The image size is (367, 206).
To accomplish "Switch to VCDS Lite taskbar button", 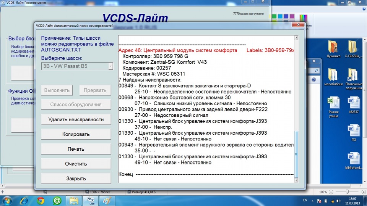I will coord(91,201).
